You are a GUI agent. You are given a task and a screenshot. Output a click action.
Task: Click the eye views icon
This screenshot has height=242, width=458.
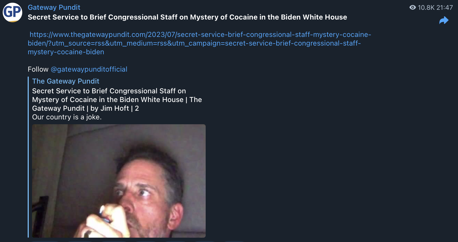412,8
